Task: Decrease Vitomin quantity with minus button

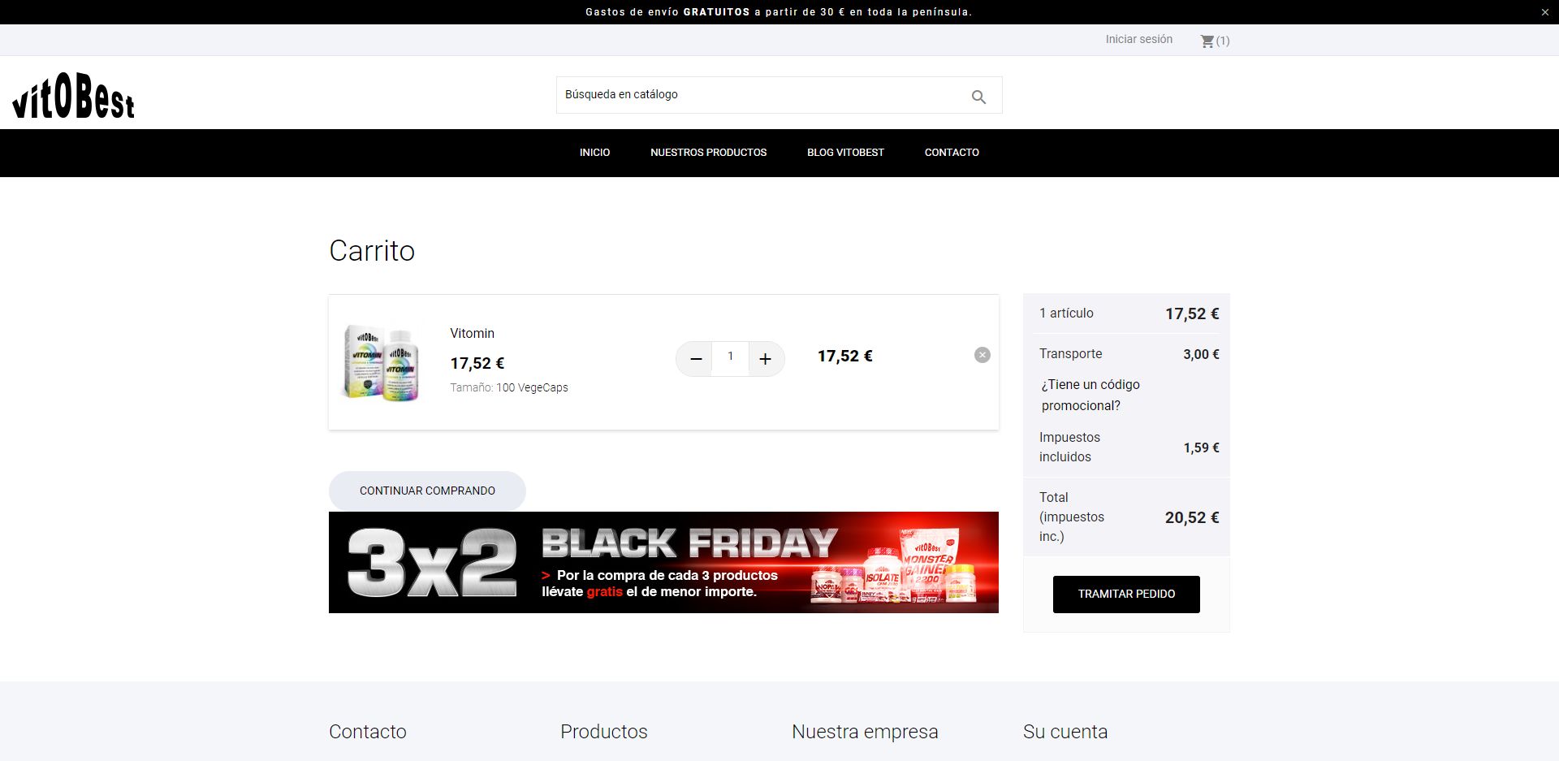Action: (x=696, y=359)
